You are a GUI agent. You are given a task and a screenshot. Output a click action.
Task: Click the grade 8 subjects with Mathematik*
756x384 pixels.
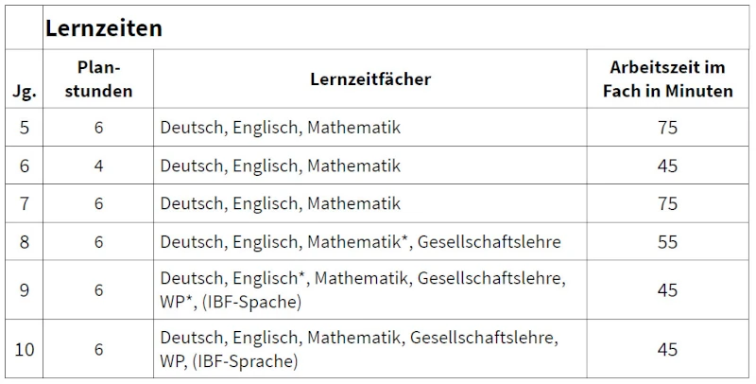pyautogui.click(x=360, y=242)
